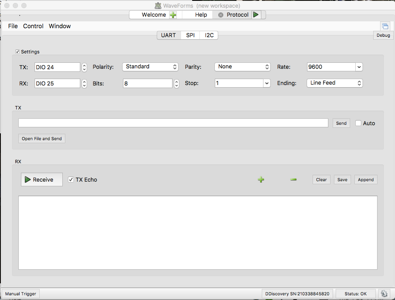The height and width of the screenshot is (300, 395).
Task: Start receiving with the Receive button
Action: point(42,179)
